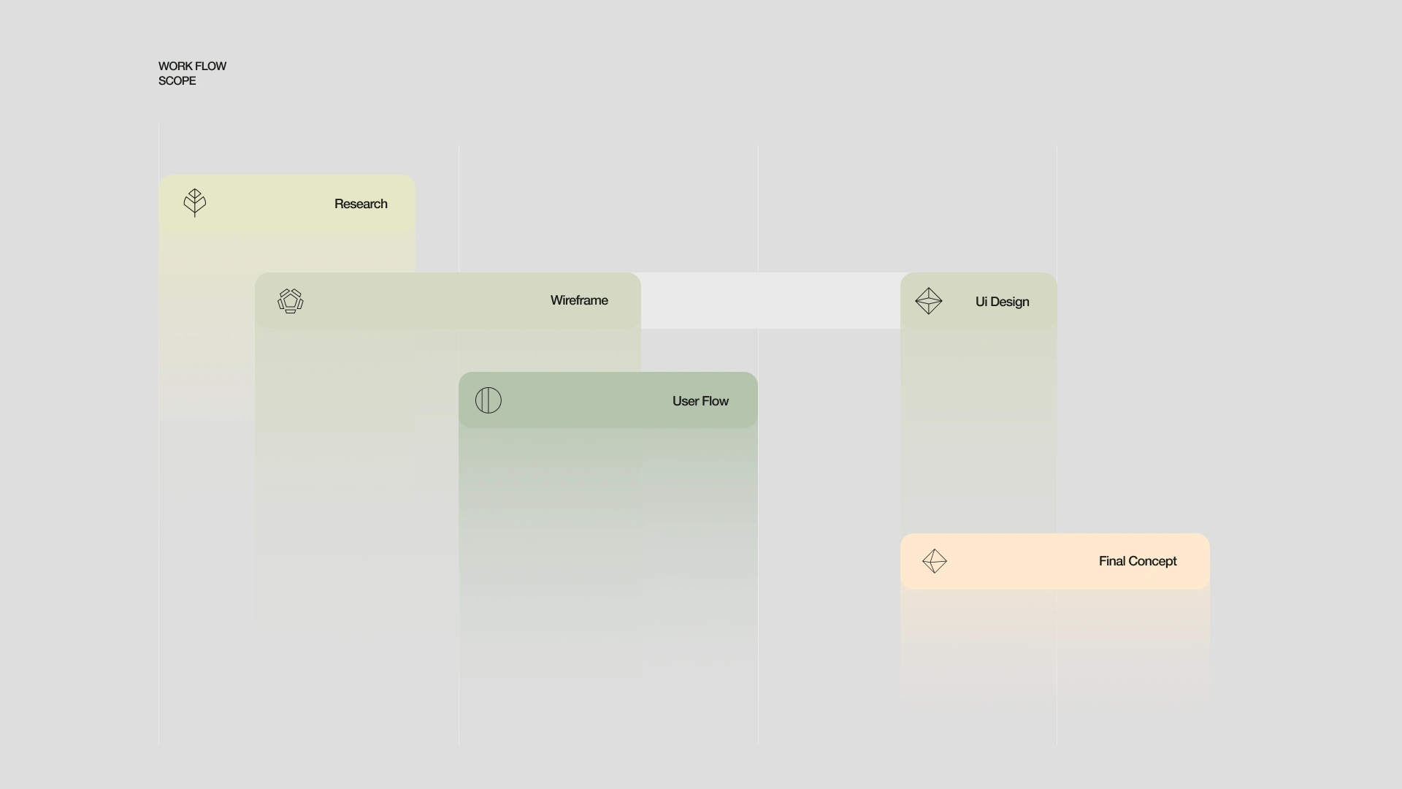
Task: Click the pentagon icon beside Wireframe
Action: coord(291,301)
